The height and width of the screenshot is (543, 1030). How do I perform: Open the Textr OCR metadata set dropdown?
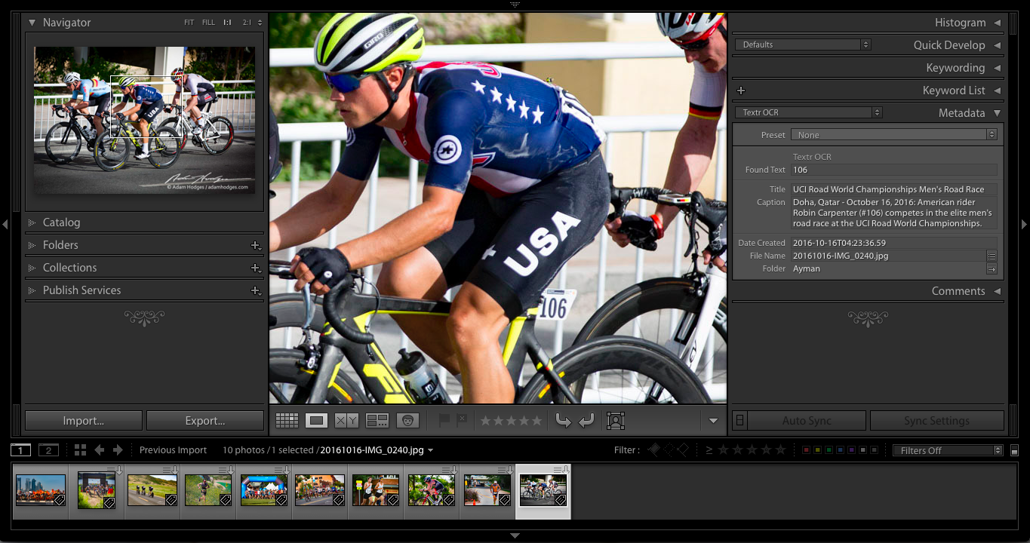tap(808, 113)
